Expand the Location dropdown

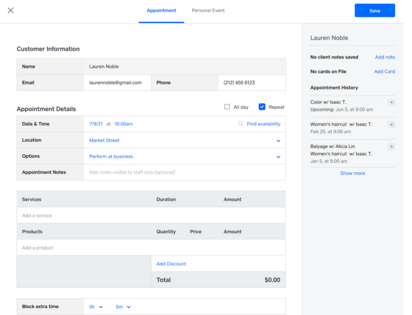pos(278,140)
